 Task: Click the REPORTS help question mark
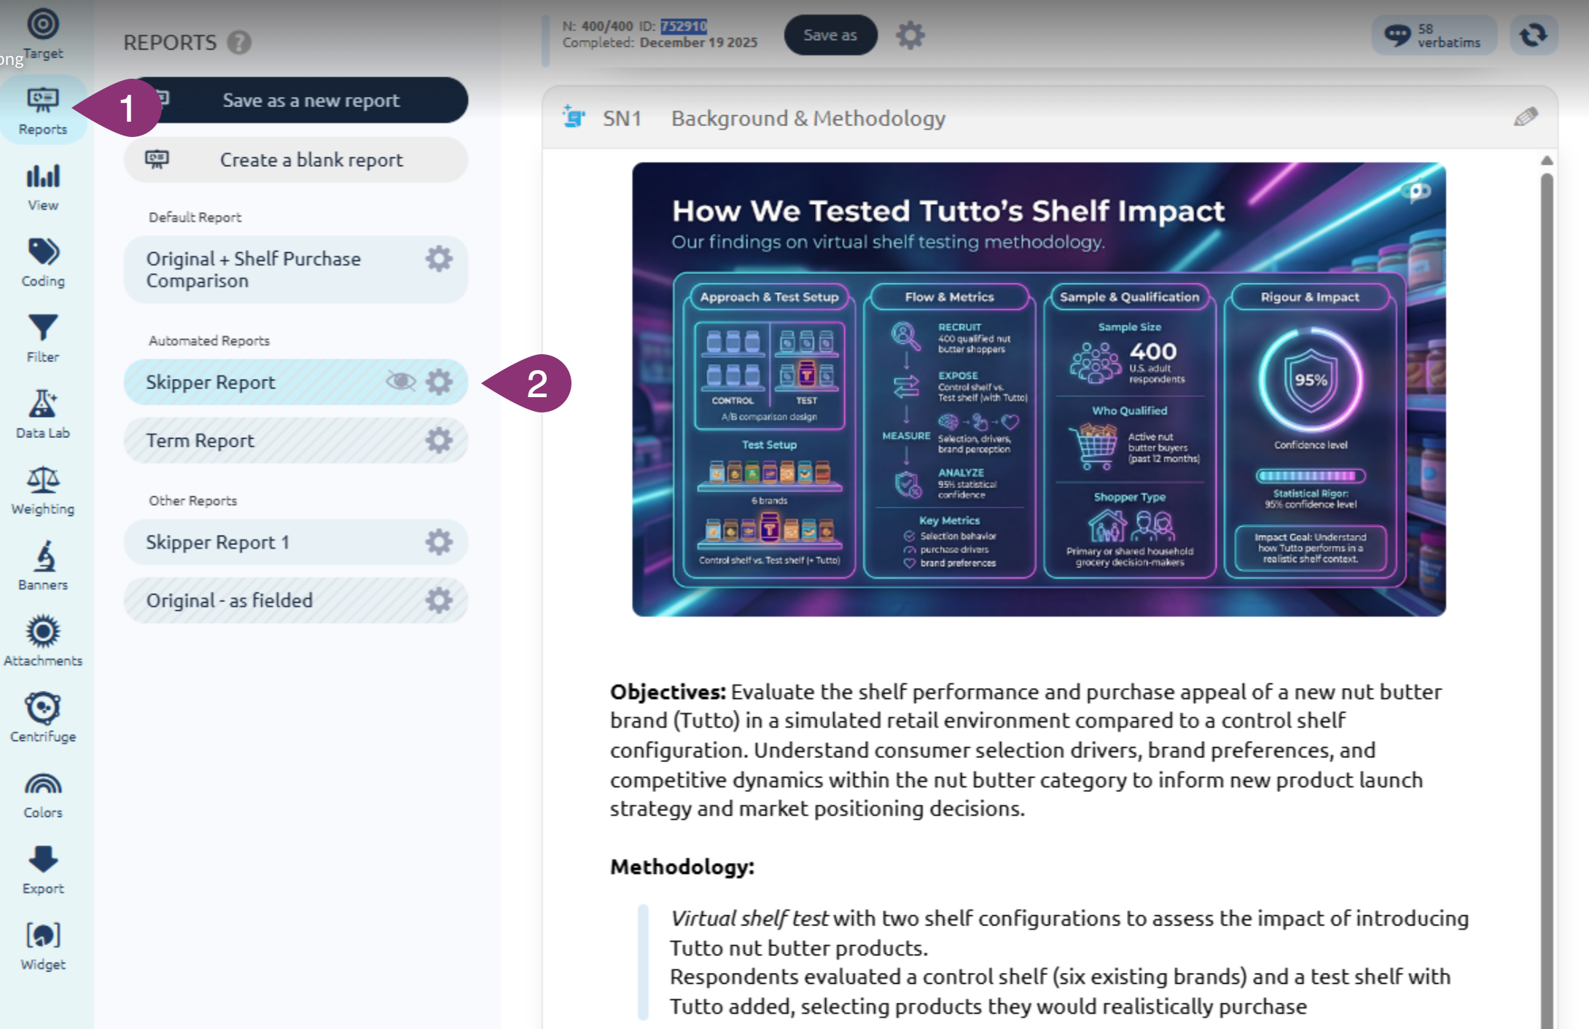[x=239, y=42]
